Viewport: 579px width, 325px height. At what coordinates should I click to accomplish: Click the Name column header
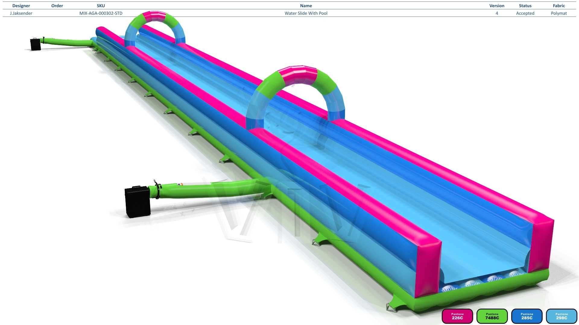[x=306, y=6]
